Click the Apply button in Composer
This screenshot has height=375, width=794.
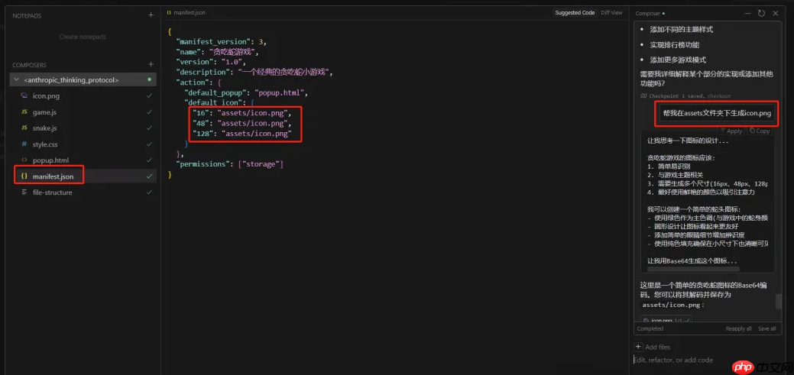click(731, 131)
